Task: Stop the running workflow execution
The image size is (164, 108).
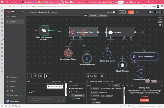Action: coord(102,76)
